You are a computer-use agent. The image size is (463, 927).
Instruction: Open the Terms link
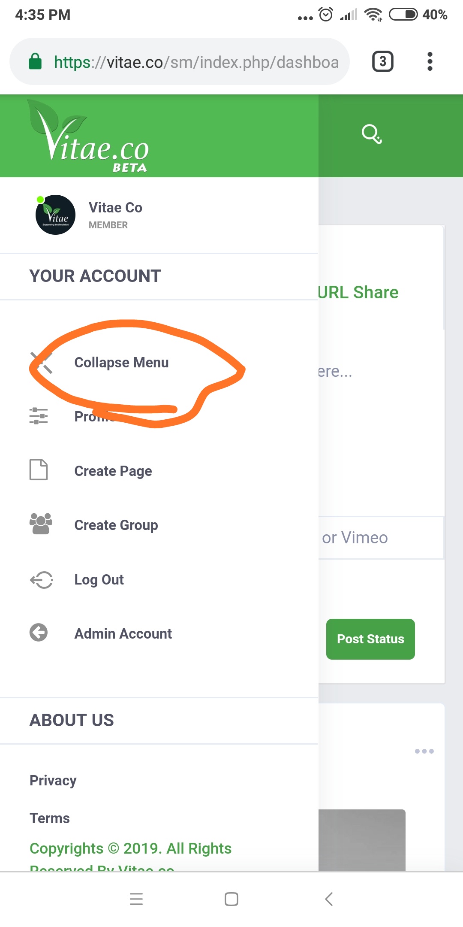50,818
